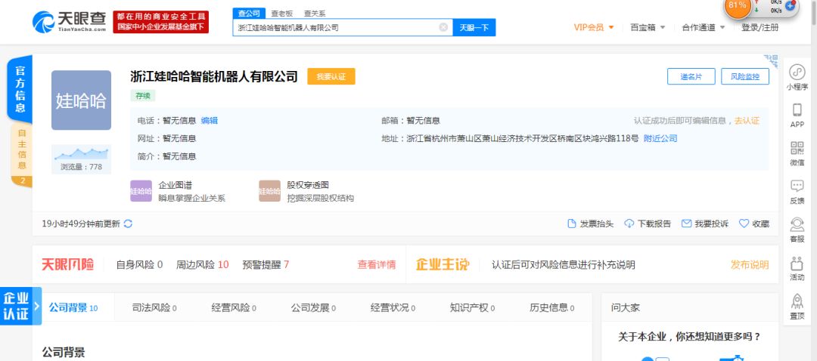Open the 小程序 mini-program sidebar icon
Viewport: 817px width, 361px height.
(797, 78)
